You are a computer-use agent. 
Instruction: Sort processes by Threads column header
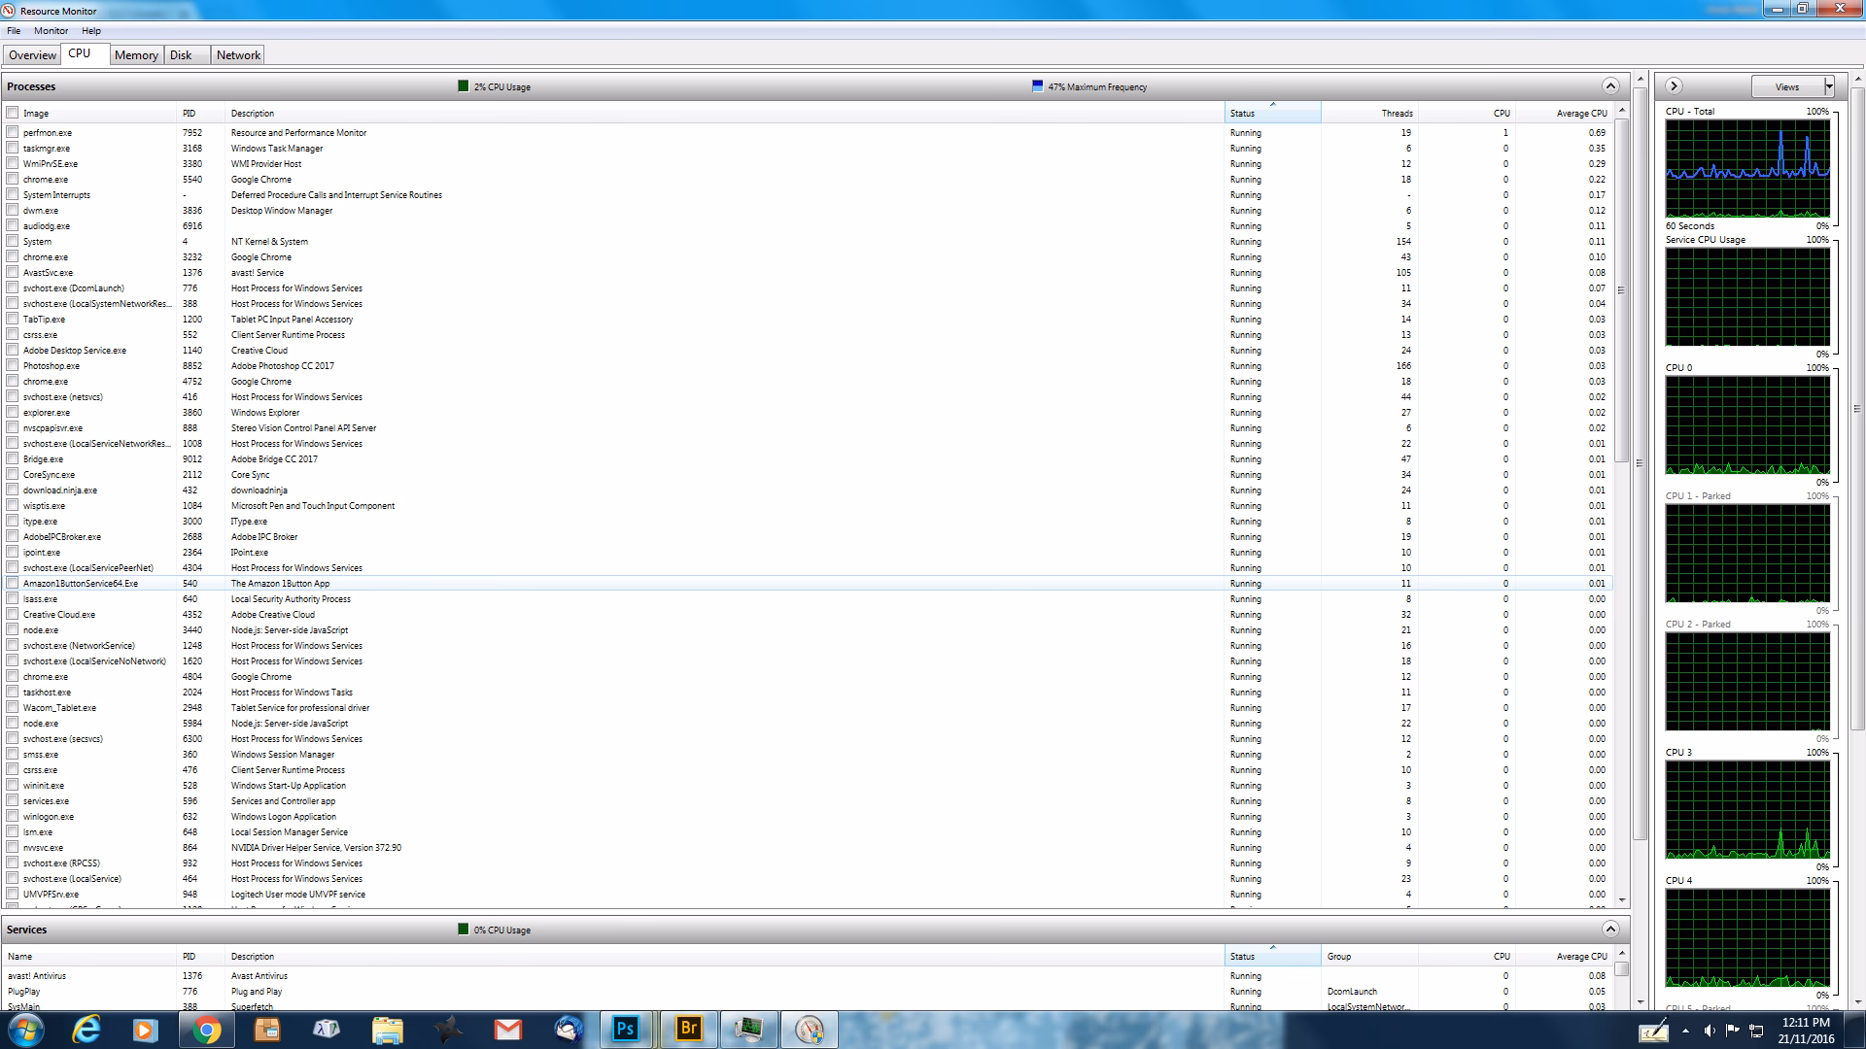click(x=1368, y=113)
